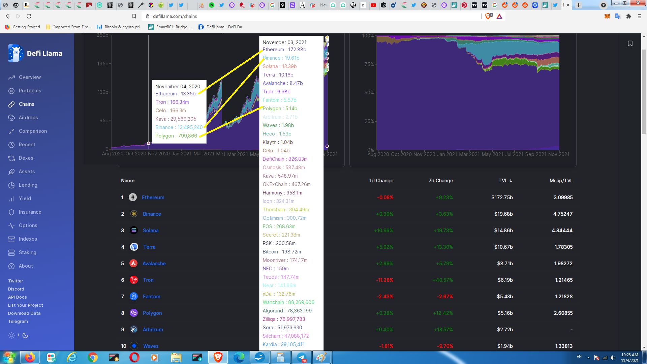
Task: Click the address bar URL field
Action: (x=312, y=16)
